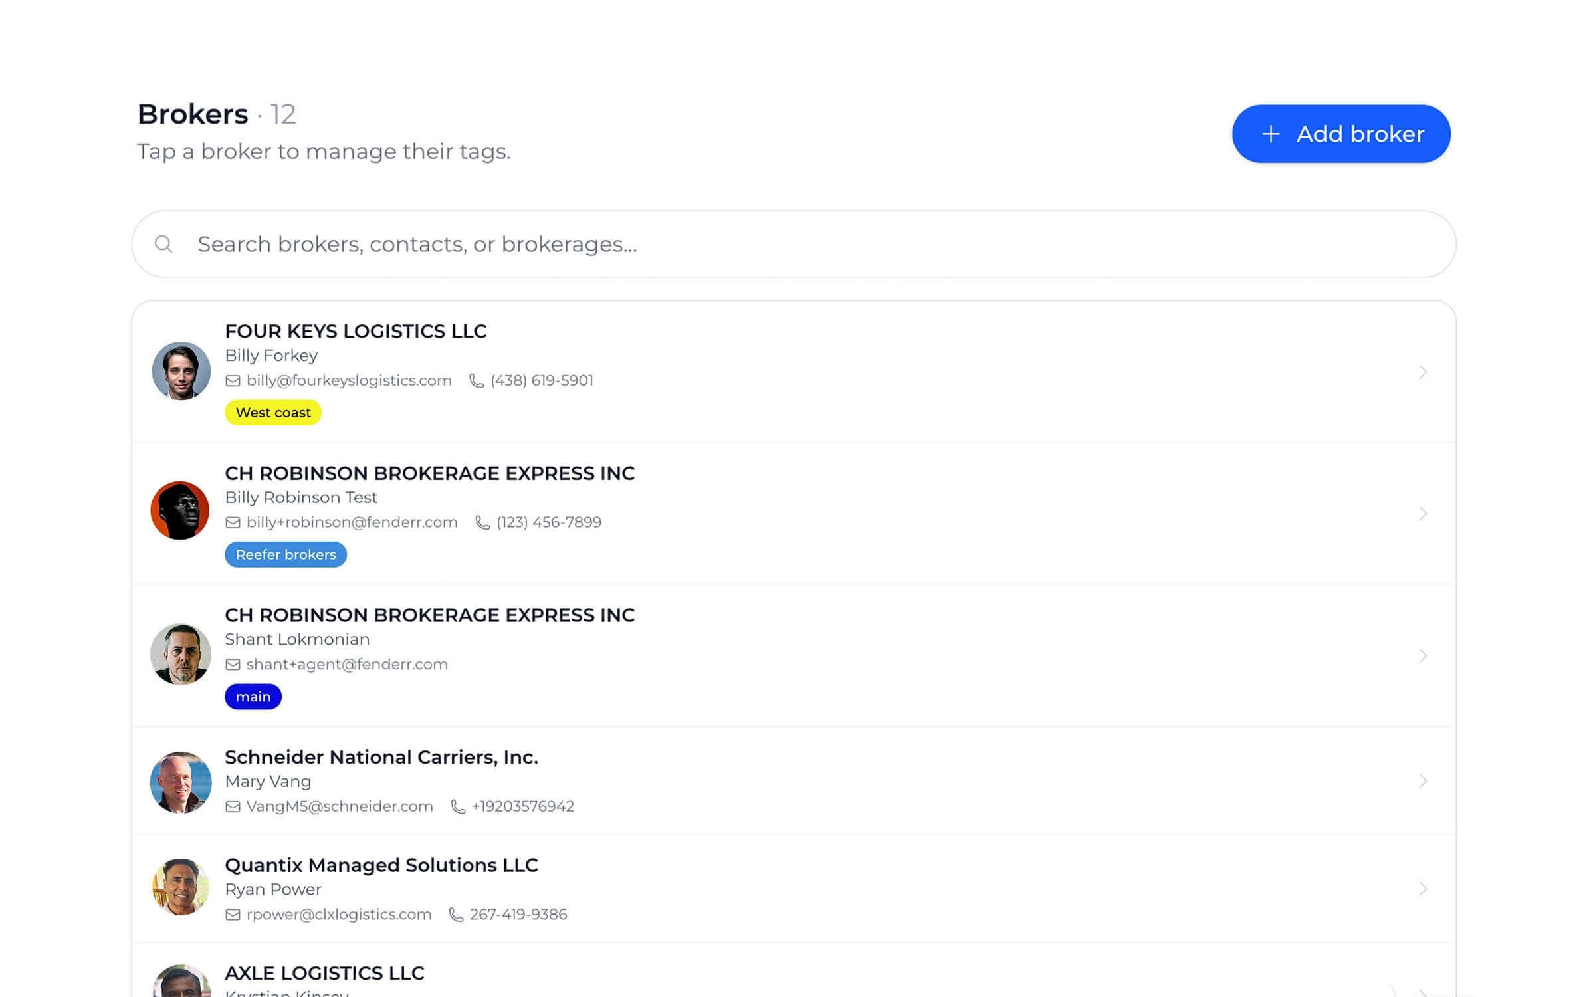Select CH ROBINSON title above Shant Lokmonian
The height and width of the screenshot is (997, 1595).
[x=430, y=615]
